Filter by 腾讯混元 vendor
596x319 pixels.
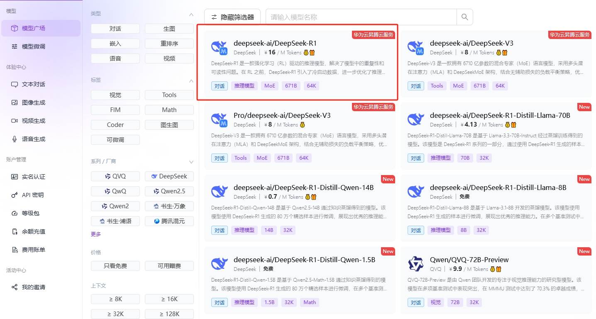point(169,221)
